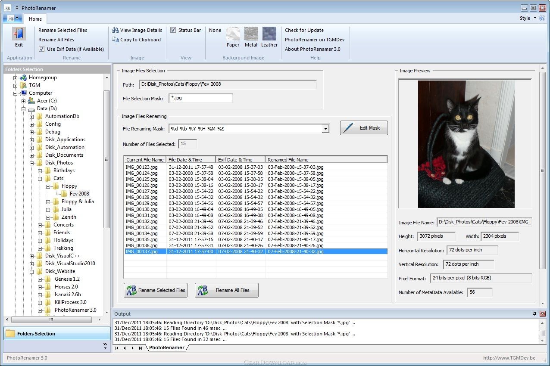The height and width of the screenshot is (366, 550).
Task: Click previous output tab arrow
Action: (125, 348)
